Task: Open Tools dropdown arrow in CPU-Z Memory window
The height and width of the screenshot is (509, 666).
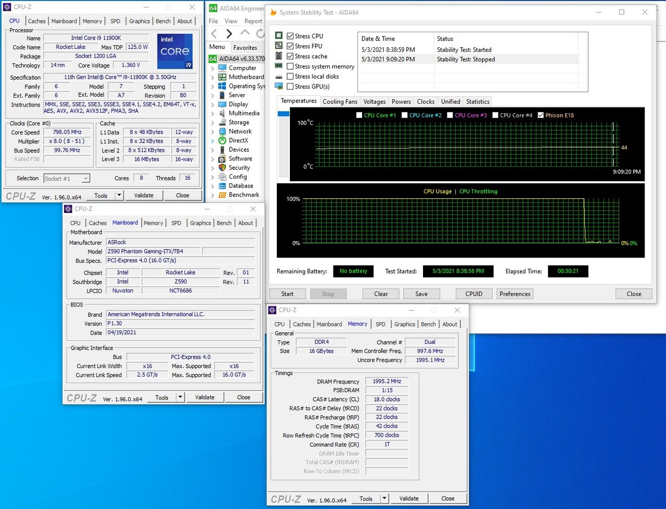Action: coord(384,499)
